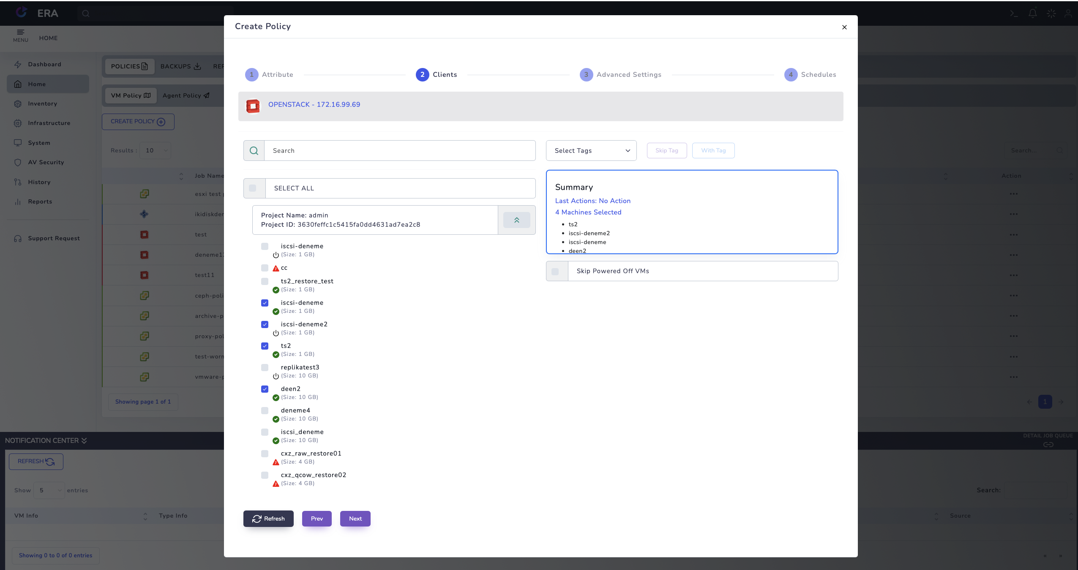Switch to the Agent Policy tab
This screenshot has height=570, width=1078.
point(186,95)
